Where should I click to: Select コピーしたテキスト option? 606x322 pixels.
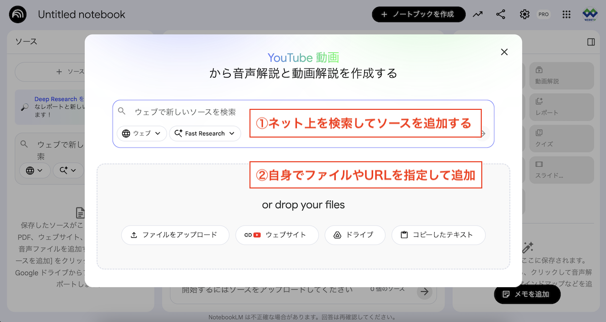click(438, 235)
